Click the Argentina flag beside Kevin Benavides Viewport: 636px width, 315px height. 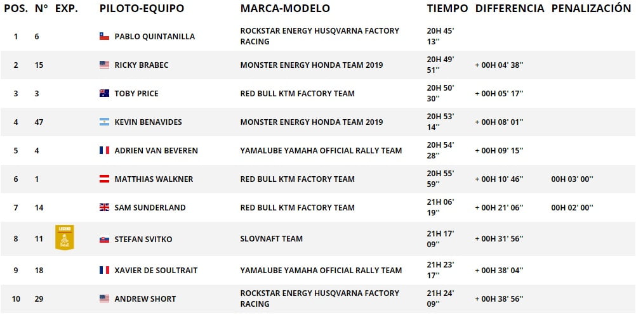(x=104, y=122)
